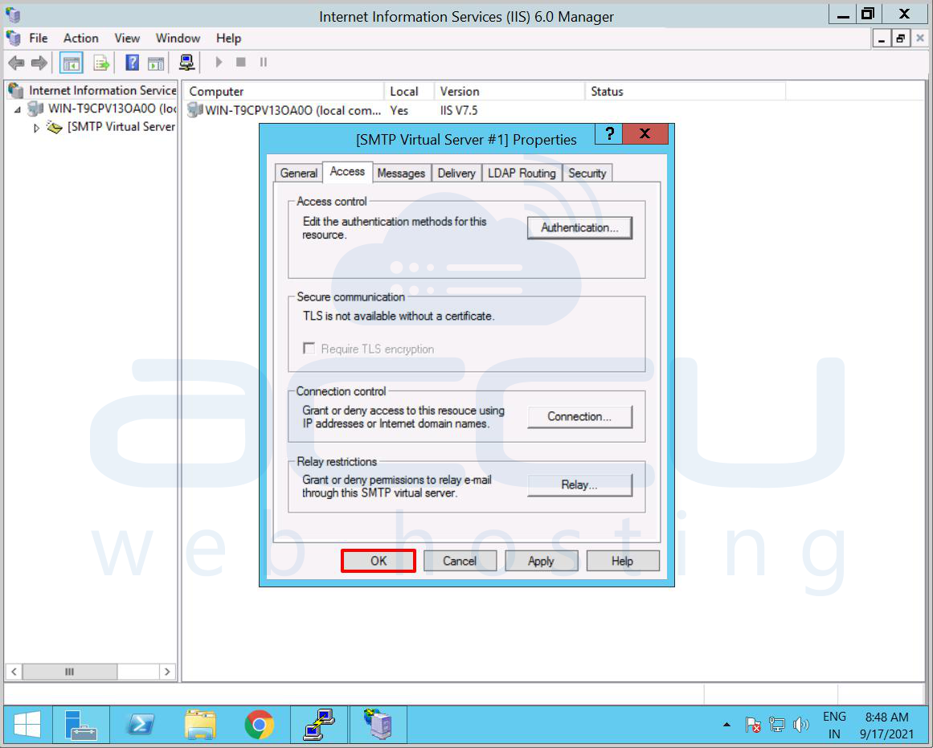
Task: Click Apply in the Properties dialog
Action: tap(541, 561)
